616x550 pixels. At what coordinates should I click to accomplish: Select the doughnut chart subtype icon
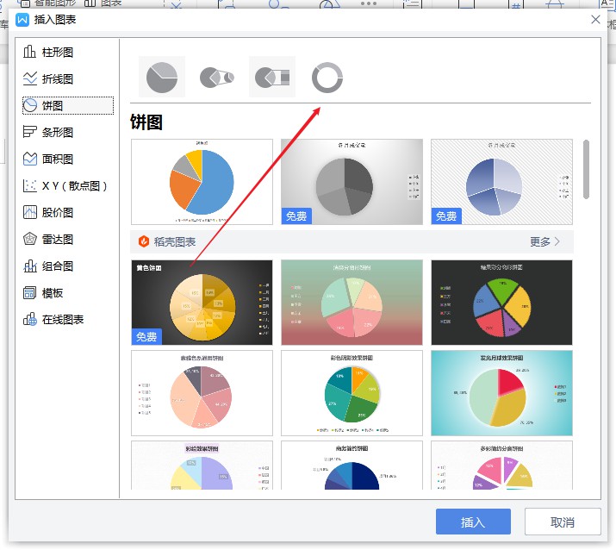[327, 78]
